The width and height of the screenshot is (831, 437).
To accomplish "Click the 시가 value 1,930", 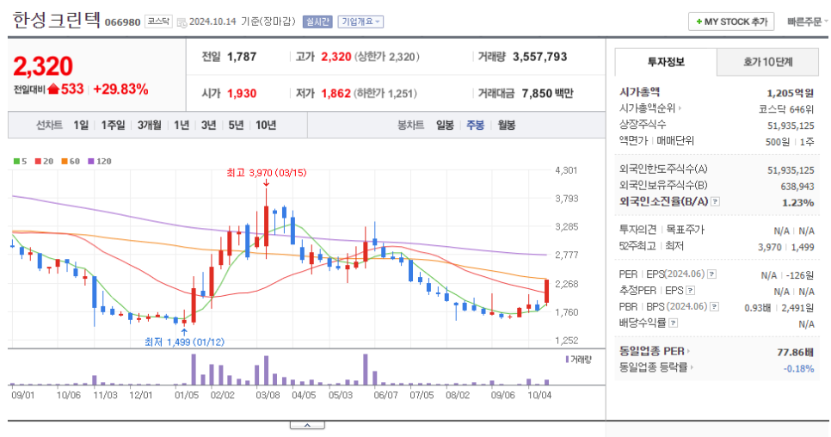I will pos(242,93).
